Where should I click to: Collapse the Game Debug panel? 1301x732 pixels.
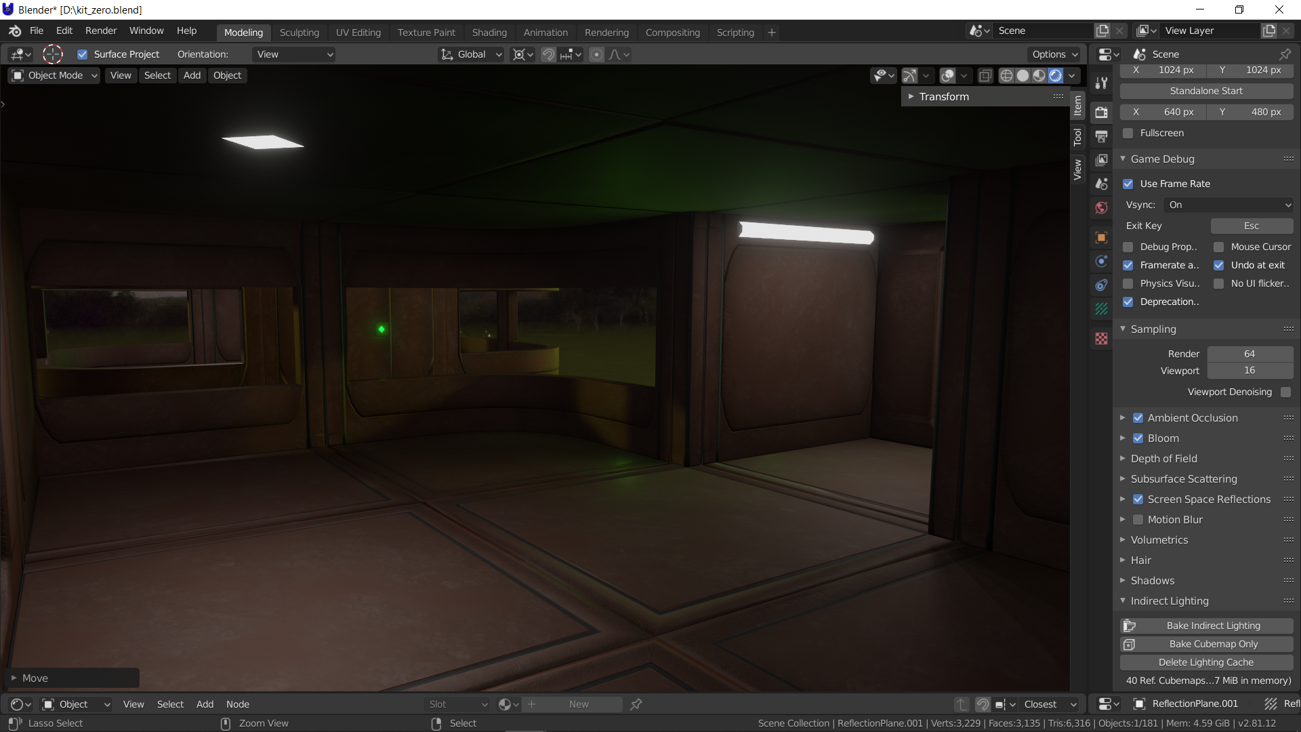[1162, 159]
